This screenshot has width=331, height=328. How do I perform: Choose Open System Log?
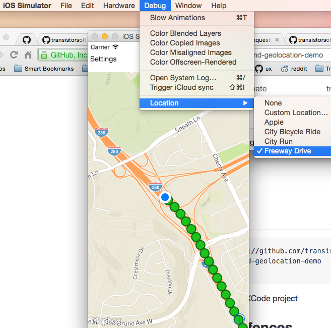196,78
